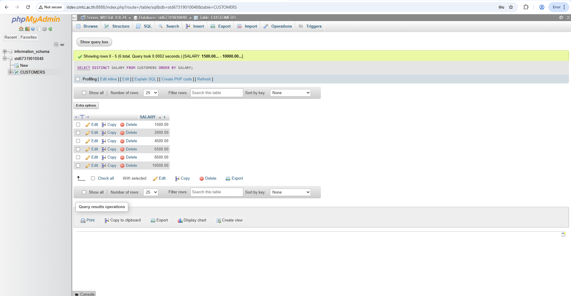Screen dimensions: 571x296
Task: Click the link with main panel icon
Action: [62, 45]
